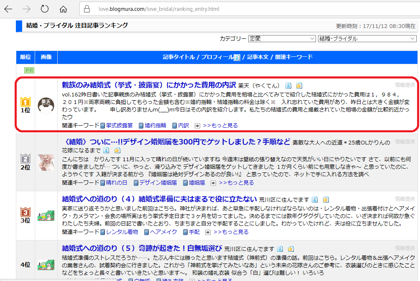
Task: Click >>もっと見る in the 1位 row
Action: click(220, 126)
